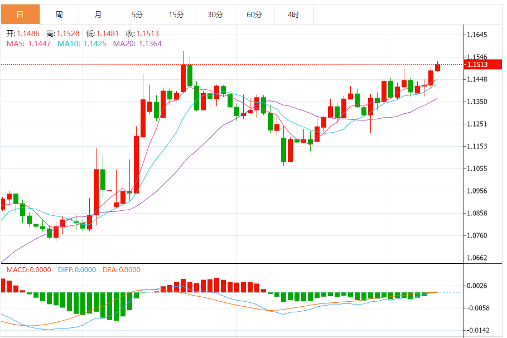This screenshot has width=507, height=338.
Task: Click the 1.0662 price axis label
Action: click(477, 258)
